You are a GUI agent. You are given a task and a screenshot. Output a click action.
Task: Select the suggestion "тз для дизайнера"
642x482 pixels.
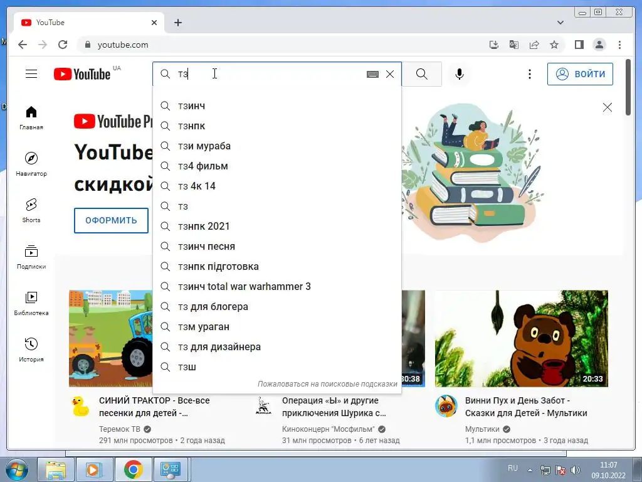pos(276,346)
